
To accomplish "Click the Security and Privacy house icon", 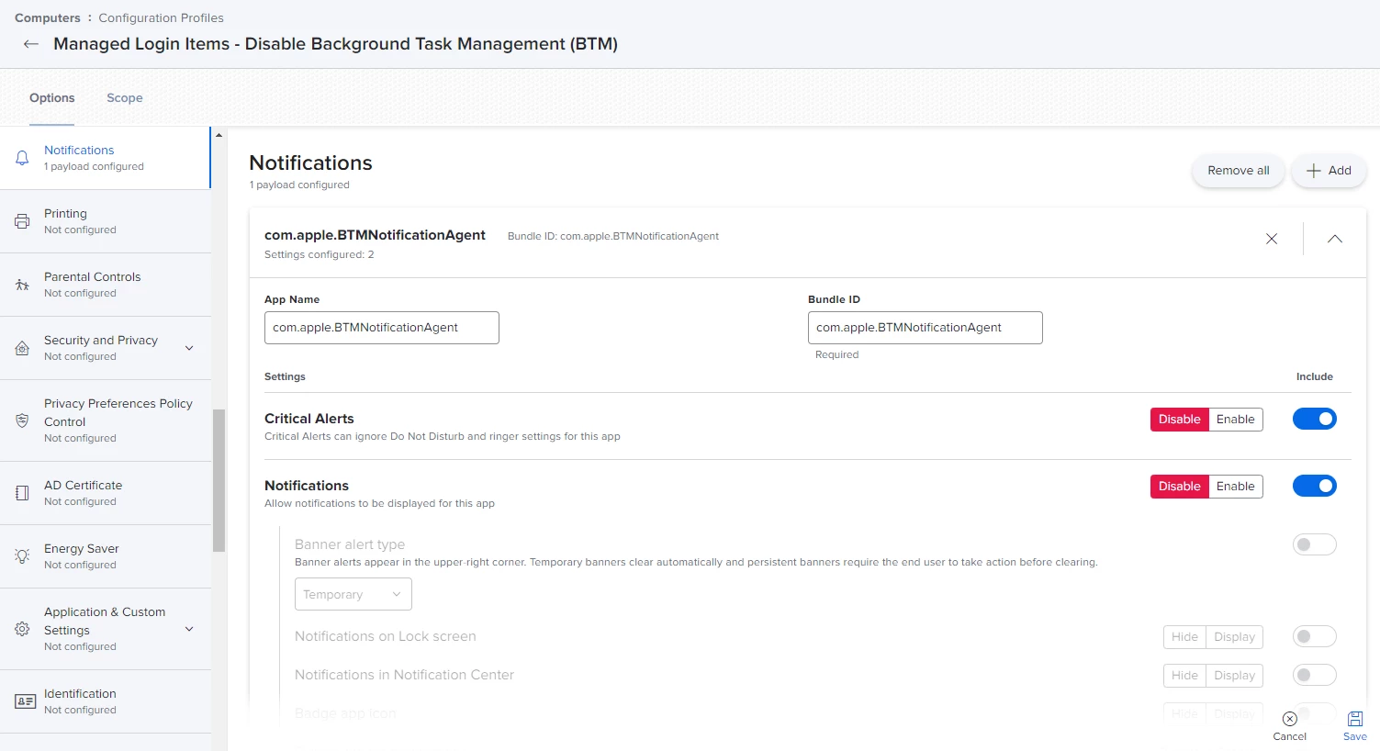I will tap(22, 348).
